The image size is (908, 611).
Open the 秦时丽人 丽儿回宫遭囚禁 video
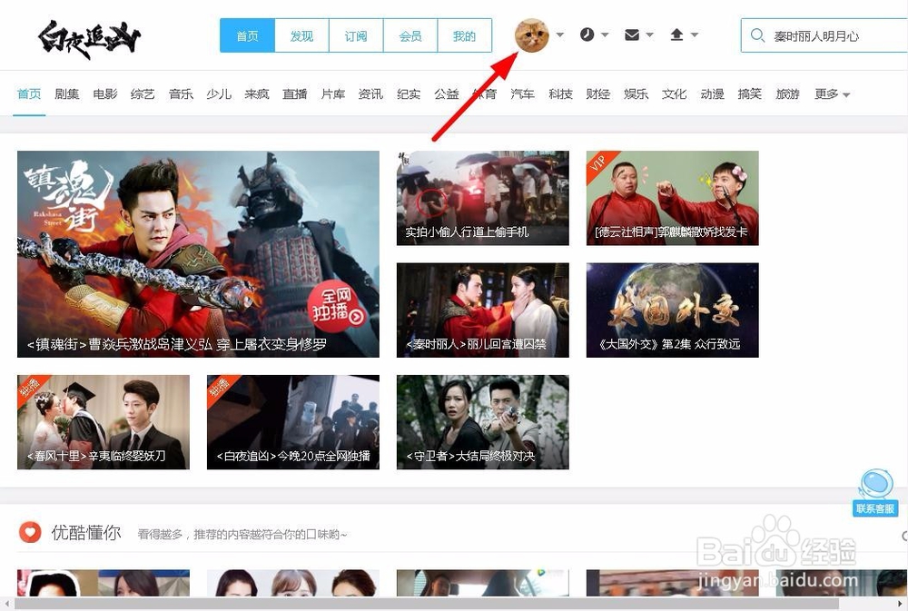(x=483, y=310)
